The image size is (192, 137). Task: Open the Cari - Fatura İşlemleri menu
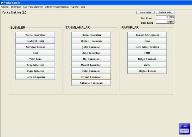33,7
